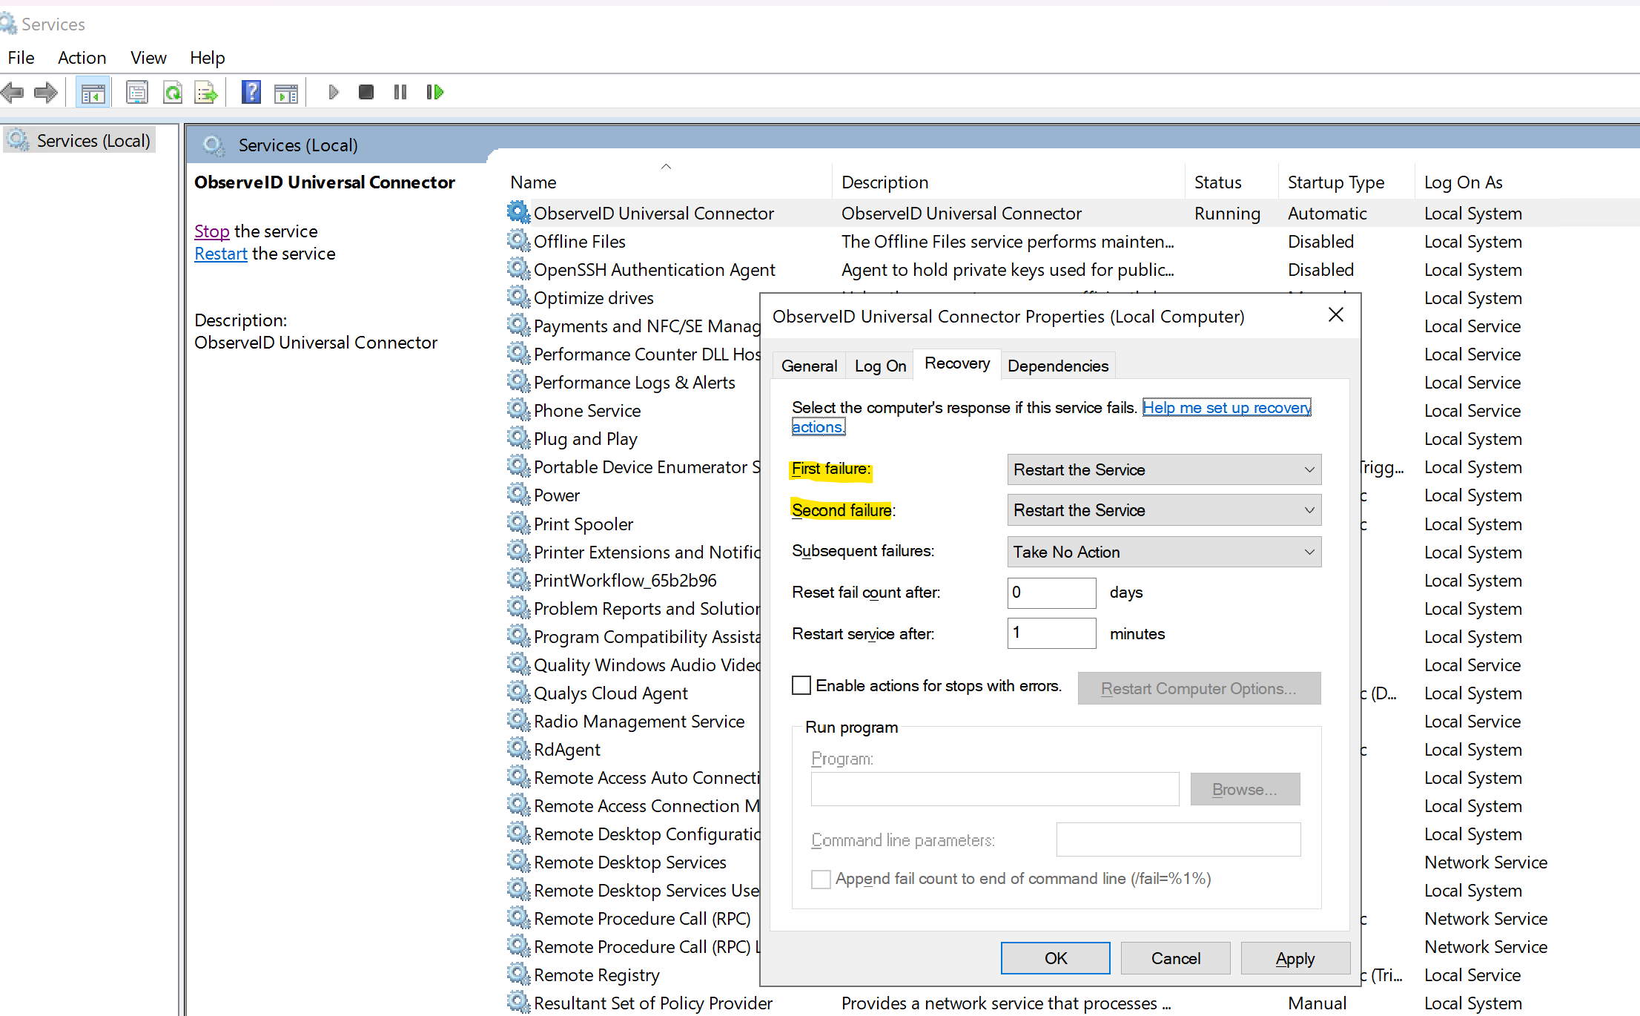Click the Refresh toolbar icon
The image size is (1640, 1016).
173,92
